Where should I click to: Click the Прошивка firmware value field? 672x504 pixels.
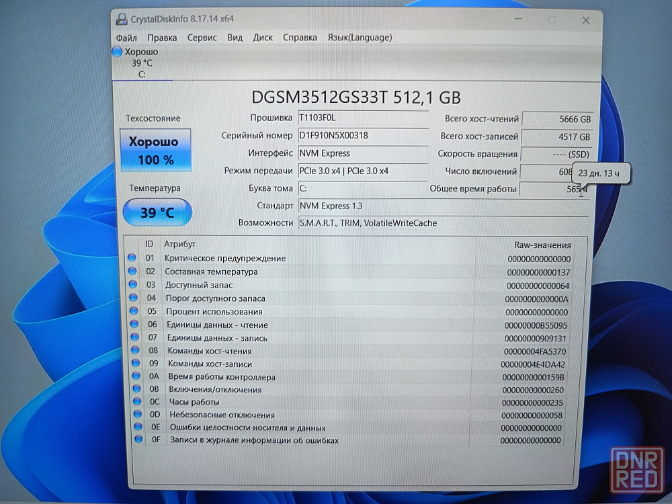[x=363, y=117]
